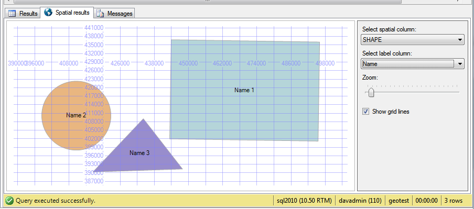The width and height of the screenshot is (474, 209).
Task: Open the Select spatial column dropdown
Action: click(413, 40)
